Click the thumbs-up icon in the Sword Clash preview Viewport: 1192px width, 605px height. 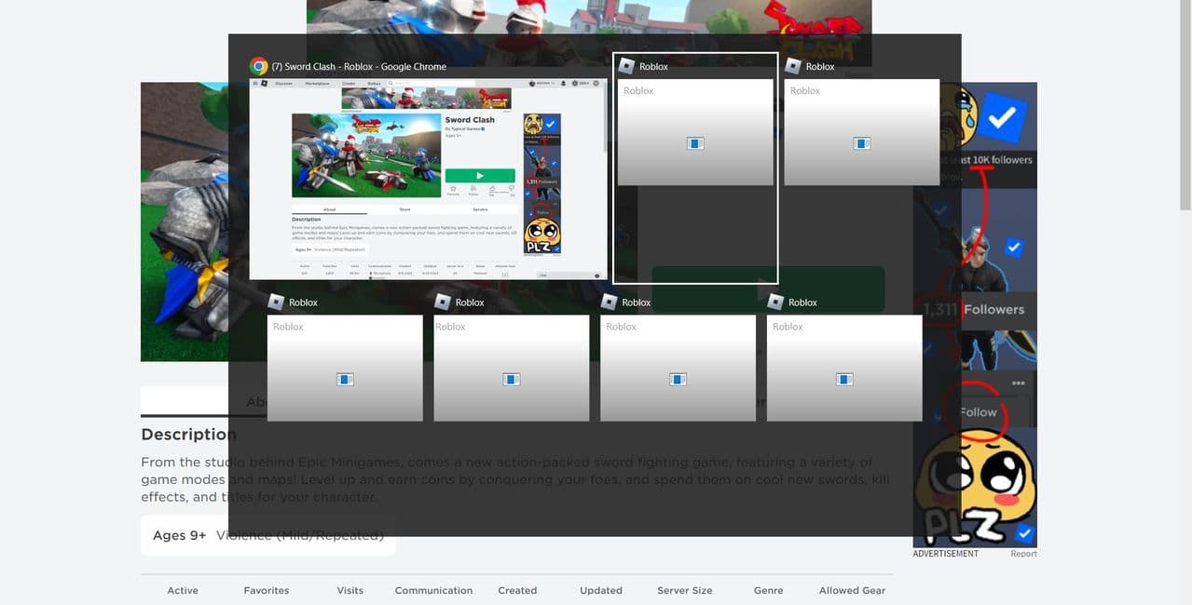(x=492, y=187)
